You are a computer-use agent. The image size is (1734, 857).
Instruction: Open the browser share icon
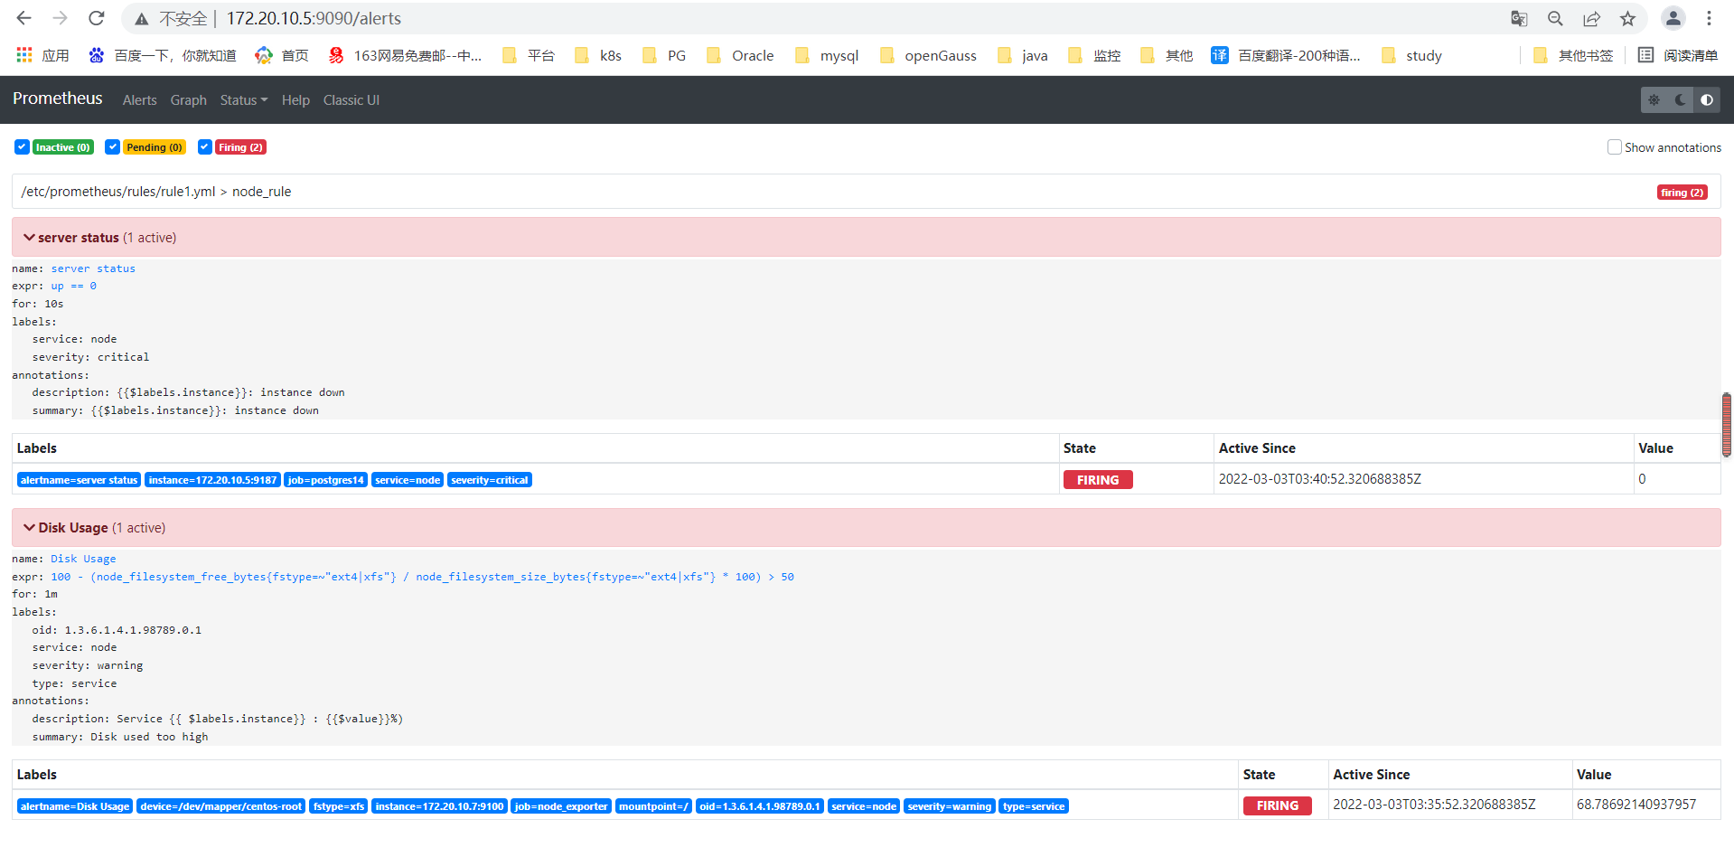click(1591, 18)
